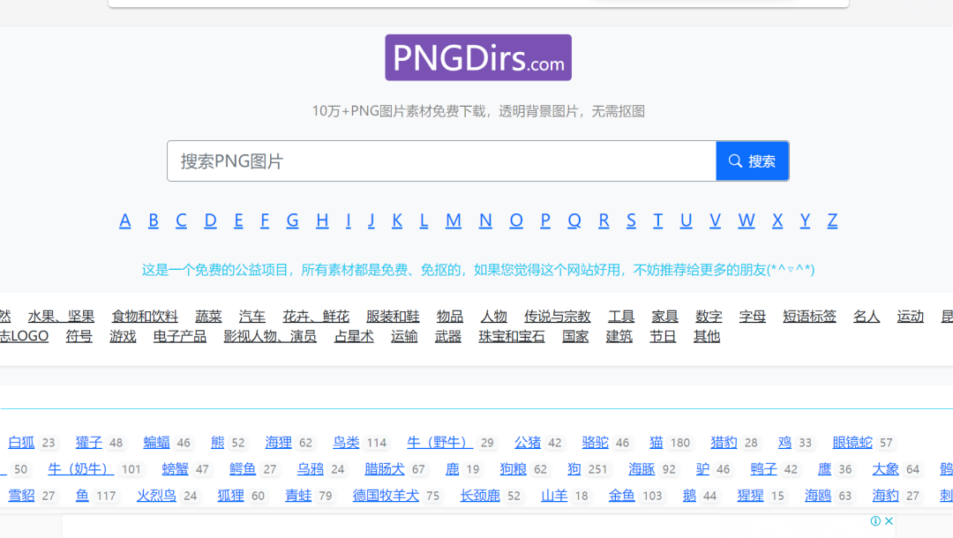Screen dimensions: 953x538
Task: Open the 珠宝和宝石 category
Action: 512,336
